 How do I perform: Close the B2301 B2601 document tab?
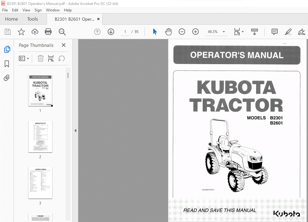99,19
